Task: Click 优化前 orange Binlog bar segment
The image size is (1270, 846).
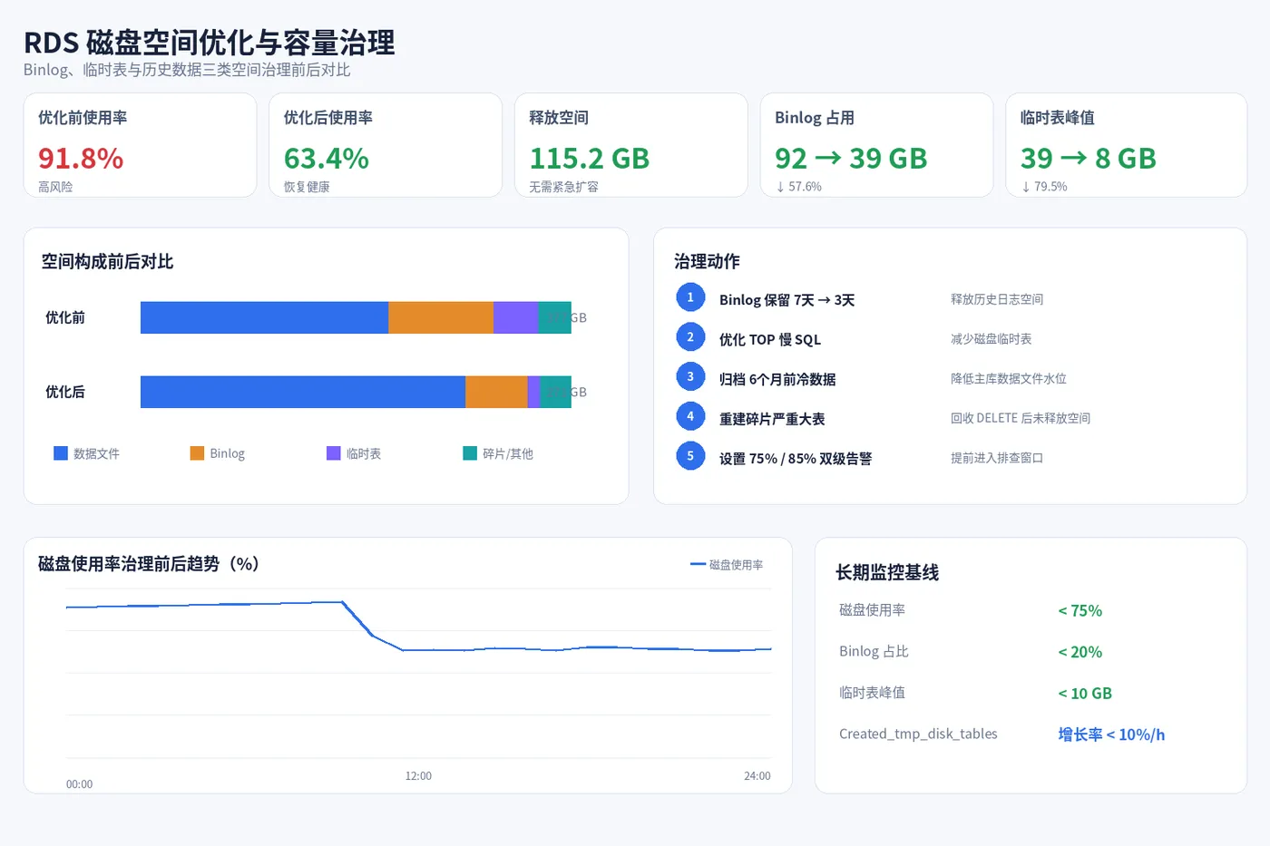Action: [441, 317]
